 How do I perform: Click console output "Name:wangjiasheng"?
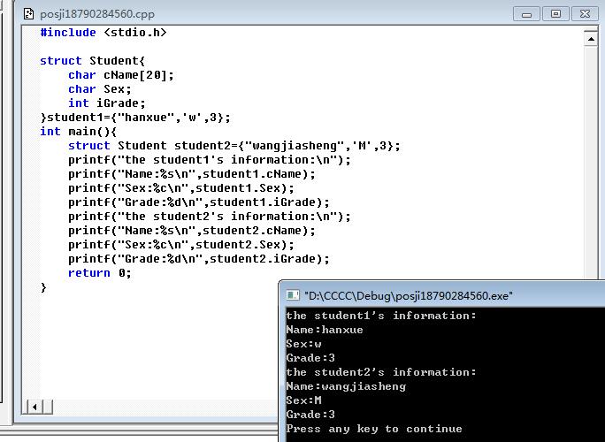tap(346, 386)
